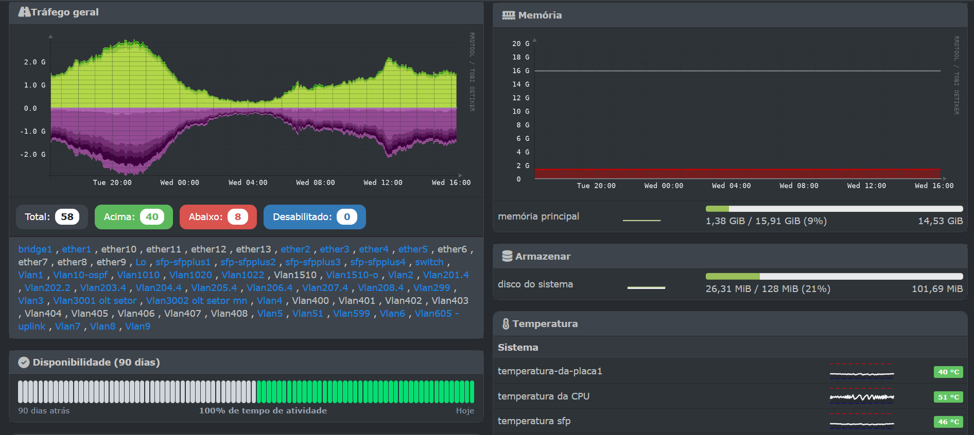Click temperatura sfp mini graph
The width and height of the screenshot is (974, 435).
862,422
